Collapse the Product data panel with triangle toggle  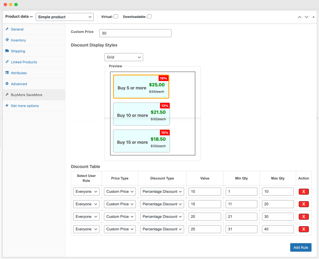point(313,17)
